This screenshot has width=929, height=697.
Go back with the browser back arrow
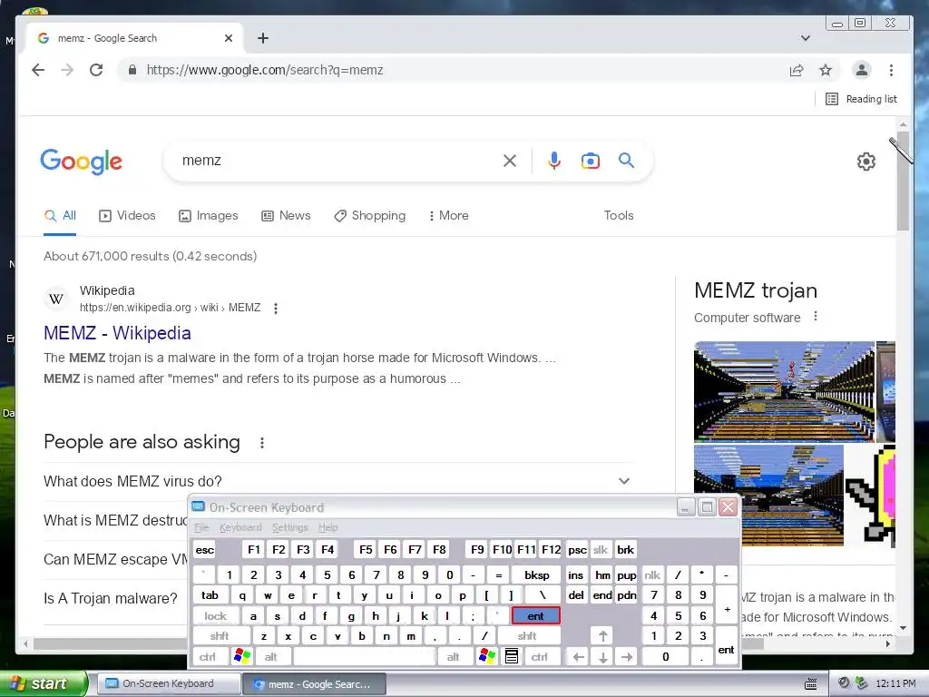(x=38, y=70)
